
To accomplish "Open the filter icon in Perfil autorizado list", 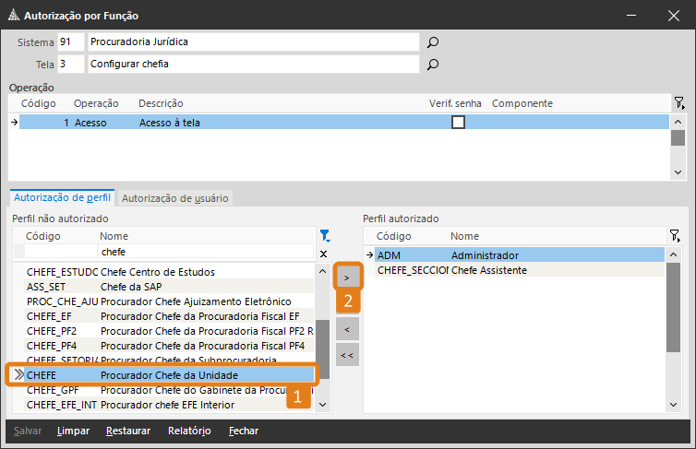I will pyautogui.click(x=675, y=236).
